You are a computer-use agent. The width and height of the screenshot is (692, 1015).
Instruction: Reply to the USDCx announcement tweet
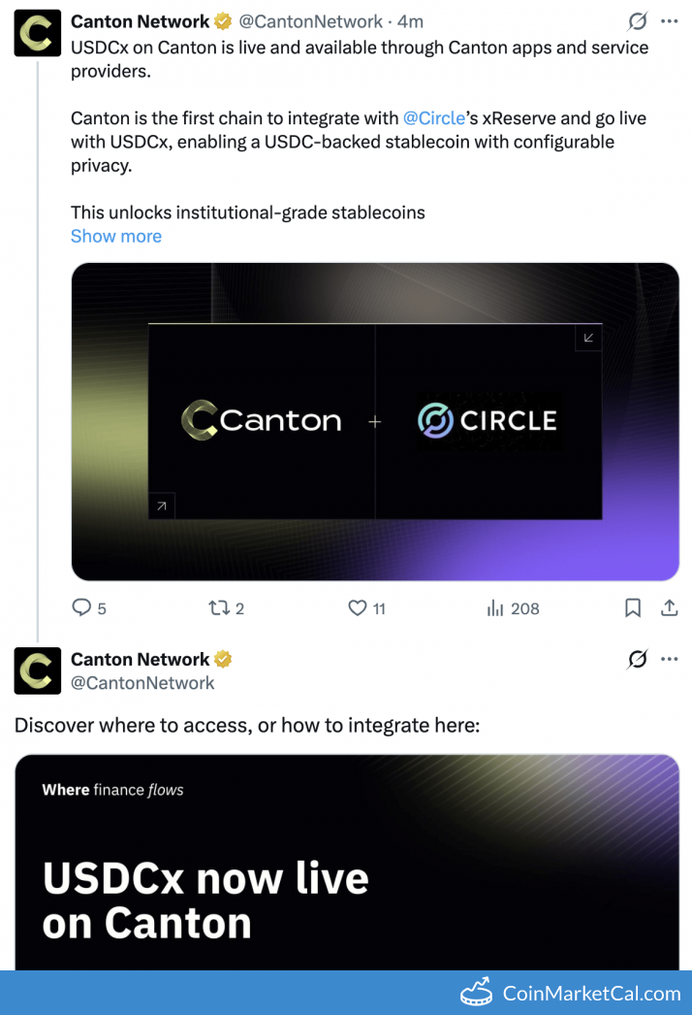tap(82, 608)
